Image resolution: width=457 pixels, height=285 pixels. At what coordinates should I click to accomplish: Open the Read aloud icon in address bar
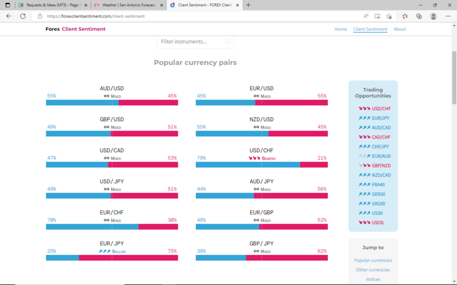(x=366, y=16)
